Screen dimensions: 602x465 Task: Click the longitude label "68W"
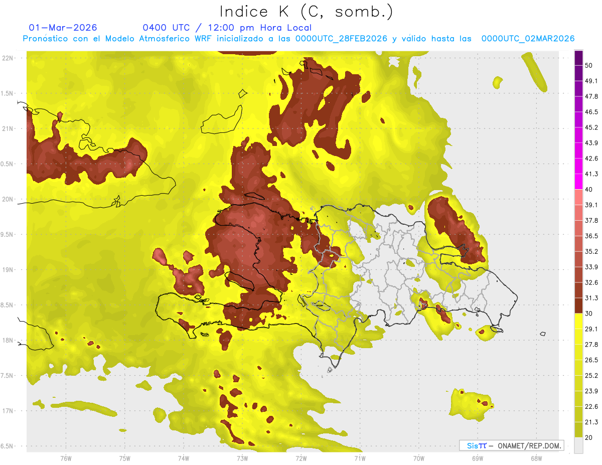(536, 459)
